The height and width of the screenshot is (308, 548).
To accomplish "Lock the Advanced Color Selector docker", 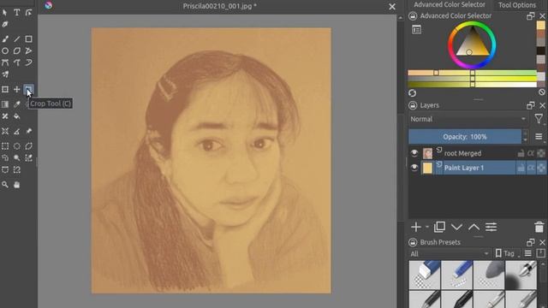I will pos(413,15).
